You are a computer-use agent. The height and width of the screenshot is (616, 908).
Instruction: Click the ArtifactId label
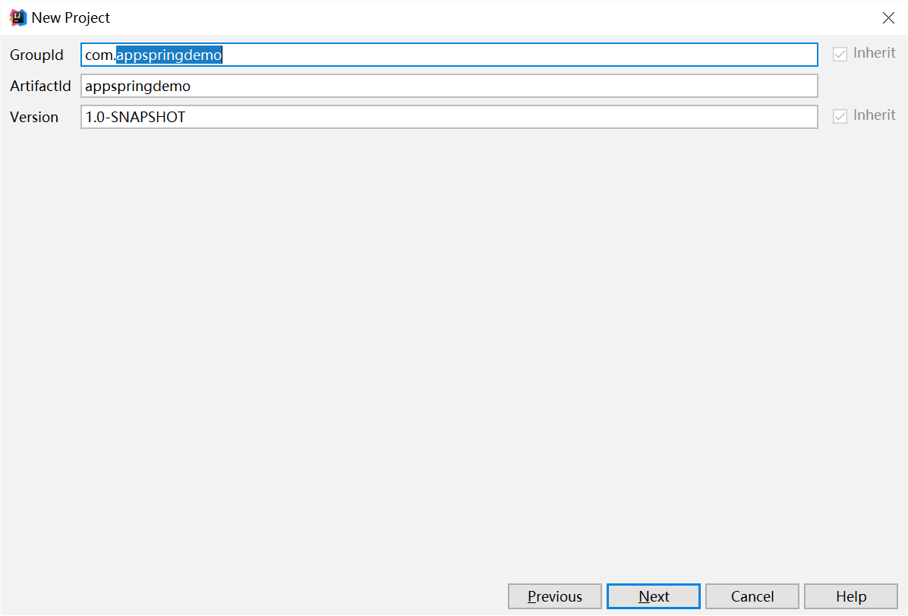point(40,86)
